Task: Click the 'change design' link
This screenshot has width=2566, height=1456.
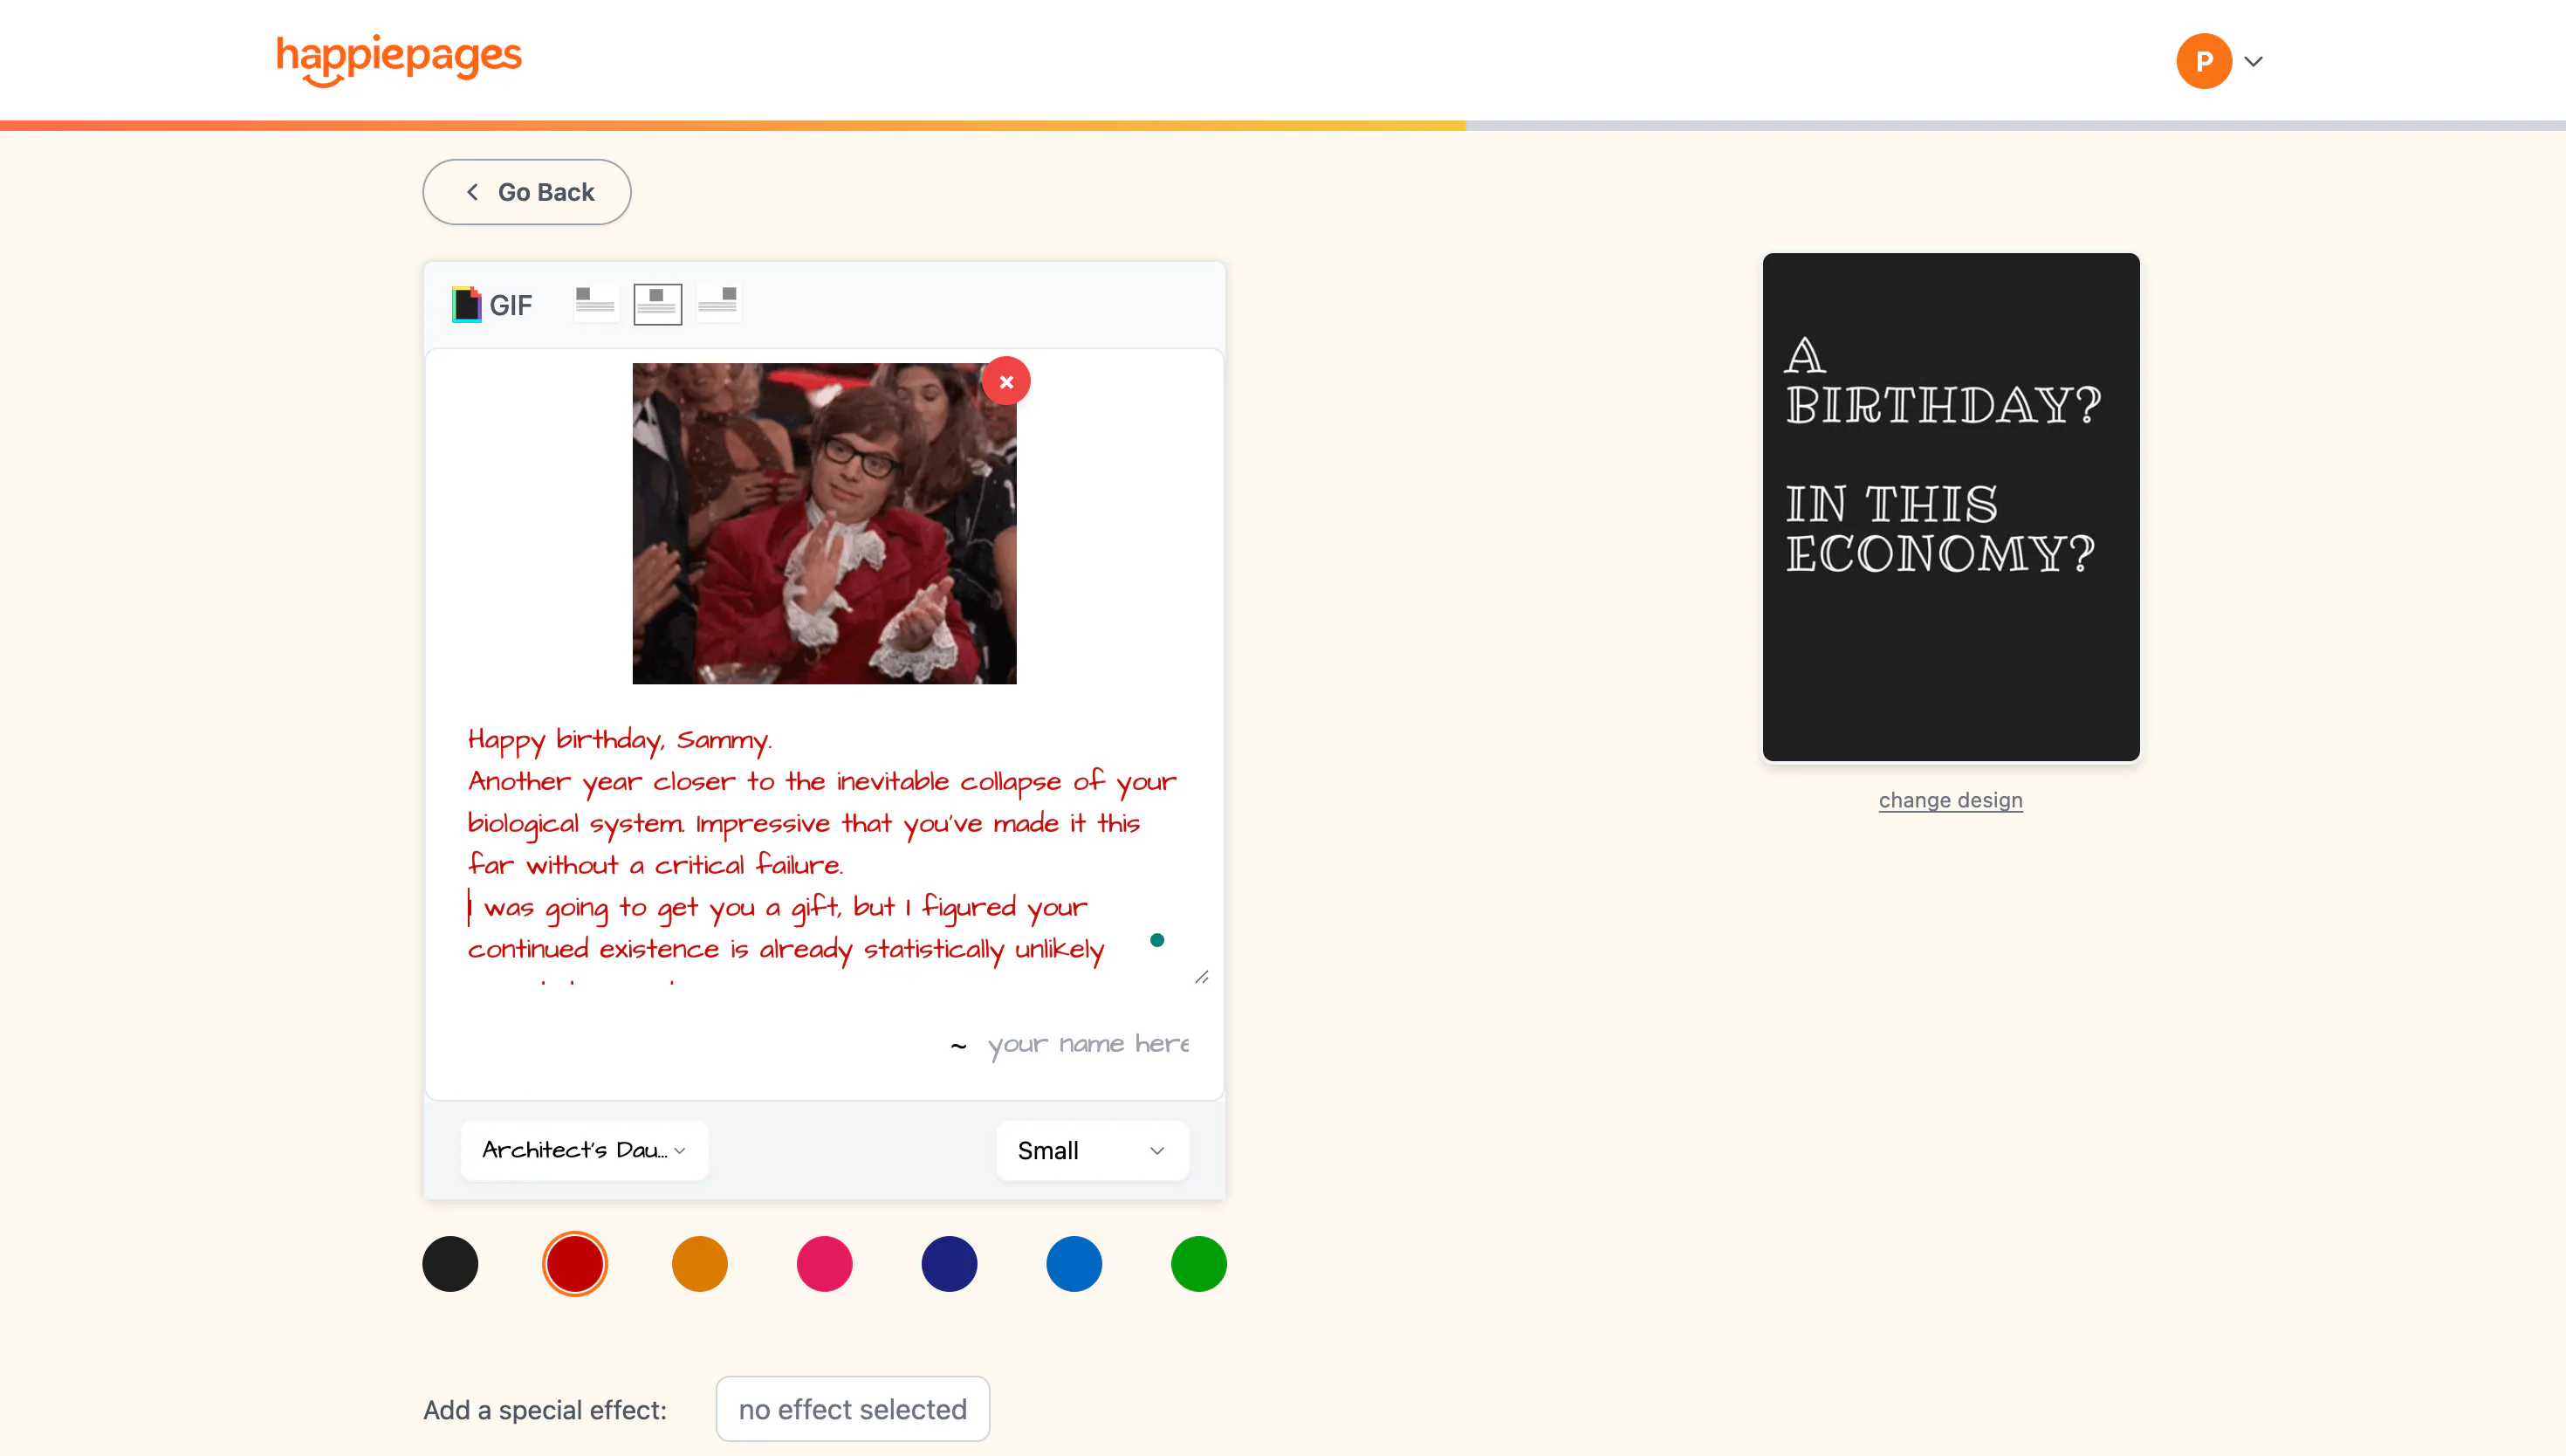Action: pyautogui.click(x=1950, y=800)
